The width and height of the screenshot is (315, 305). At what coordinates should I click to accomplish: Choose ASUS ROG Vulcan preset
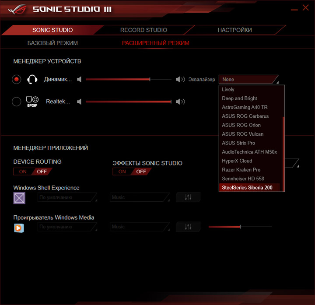251,134
